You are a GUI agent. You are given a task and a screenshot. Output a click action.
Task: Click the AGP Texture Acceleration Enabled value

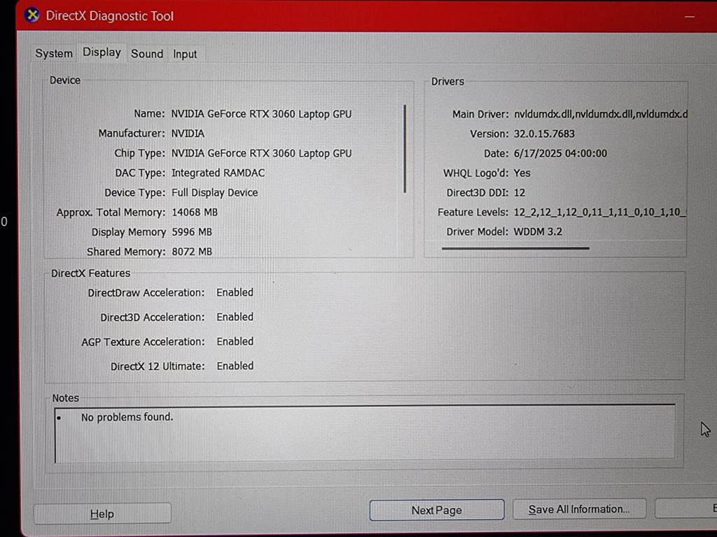pyautogui.click(x=235, y=341)
